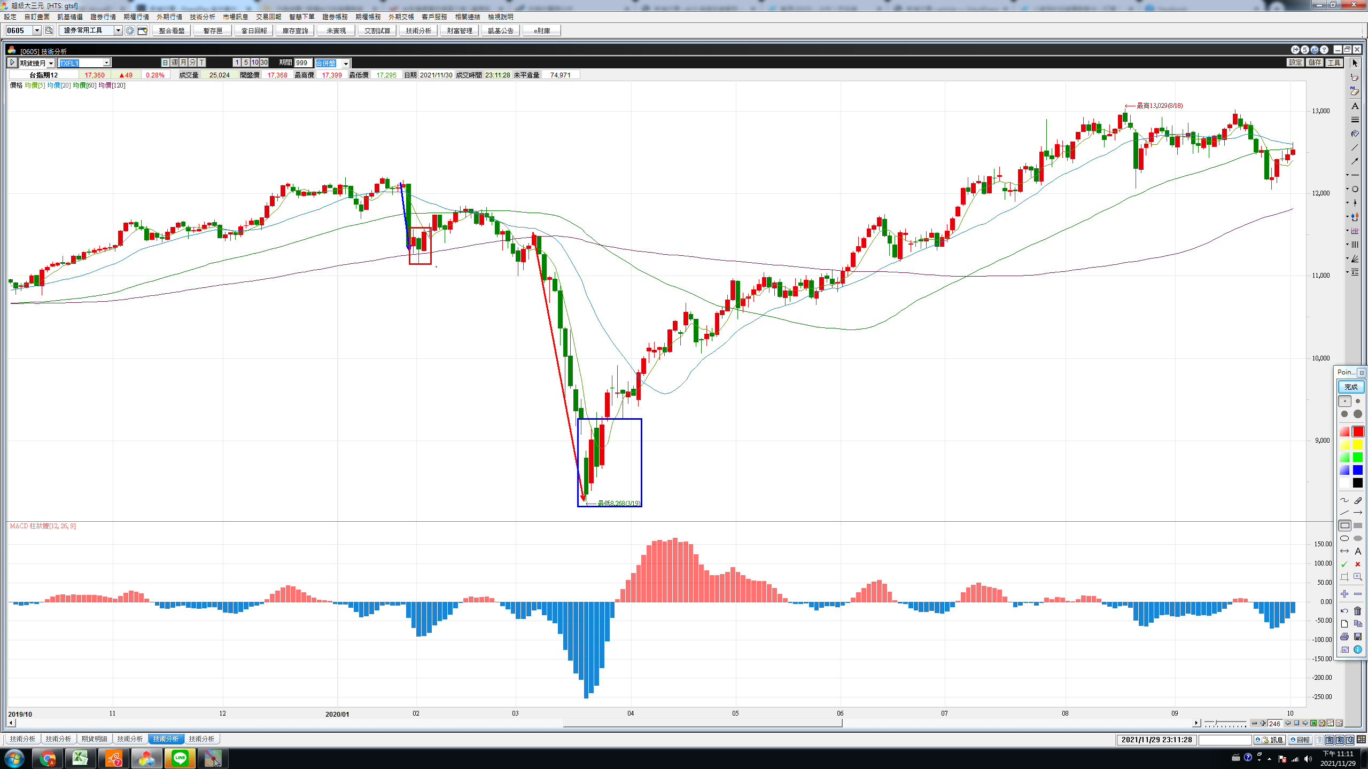Select the hollow ellipse drawing tool

tap(1344, 539)
